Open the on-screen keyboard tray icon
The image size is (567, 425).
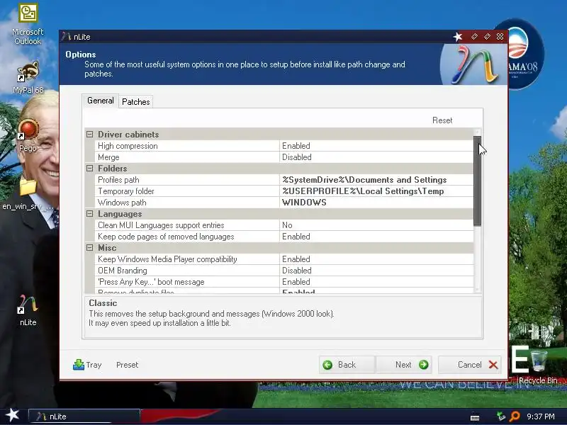click(x=475, y=418)
